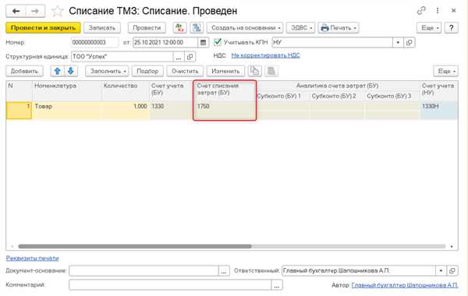Open help with question mark button
The height and width of the screenshot is (296, 468).
click(451, 28)
